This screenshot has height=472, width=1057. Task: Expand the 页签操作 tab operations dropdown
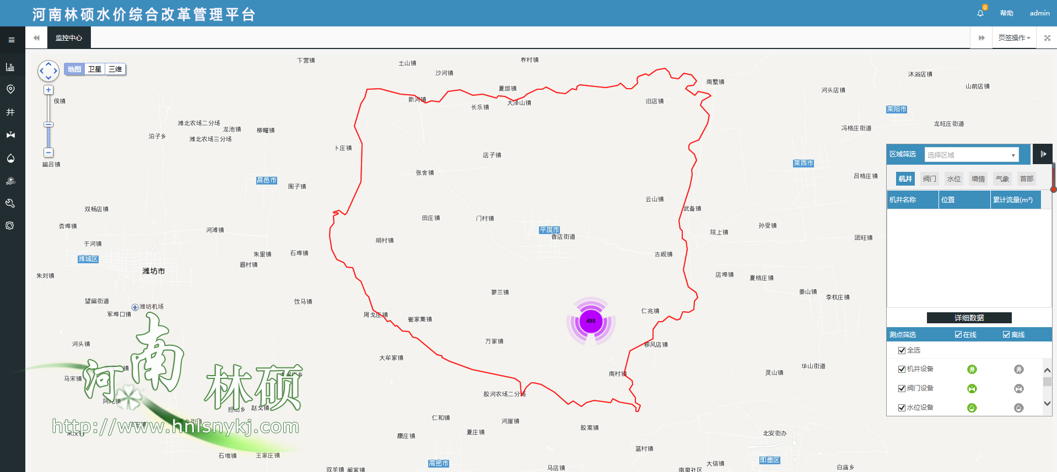[1014, 38]
